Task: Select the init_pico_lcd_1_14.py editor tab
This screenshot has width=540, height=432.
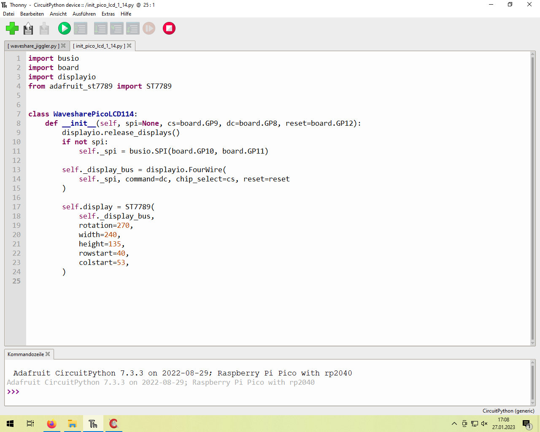Action: coord(99,46)
